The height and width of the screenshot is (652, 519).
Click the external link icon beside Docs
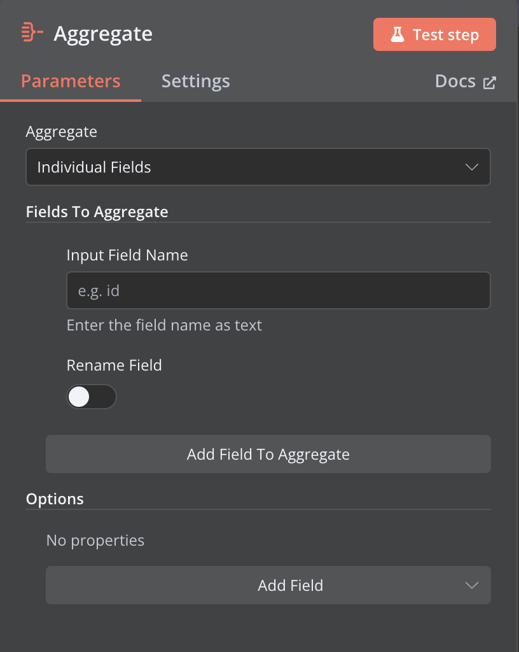click(x=490, y=83)
